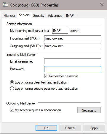
Task: Select the Servers tab
Action: pos(24,15)
